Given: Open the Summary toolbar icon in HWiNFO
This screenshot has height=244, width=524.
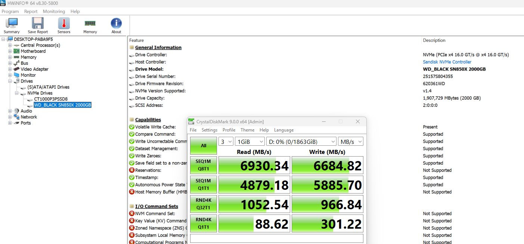Looking at the screenshot, I should coord(12,23).
